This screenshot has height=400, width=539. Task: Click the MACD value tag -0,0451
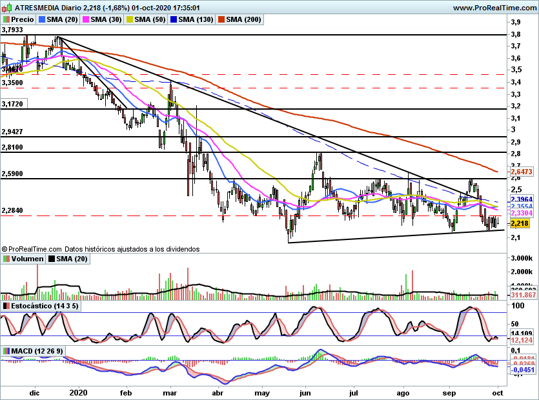522,370
